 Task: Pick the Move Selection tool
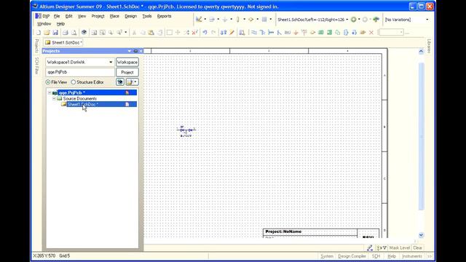[x=178, y=32]
